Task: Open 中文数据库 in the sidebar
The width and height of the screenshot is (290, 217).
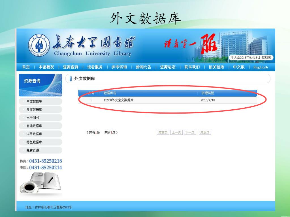Action: click(40, 101)
